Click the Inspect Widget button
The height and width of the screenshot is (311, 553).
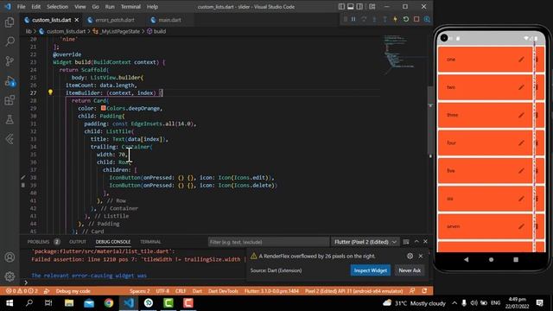[x=371, y=270]
